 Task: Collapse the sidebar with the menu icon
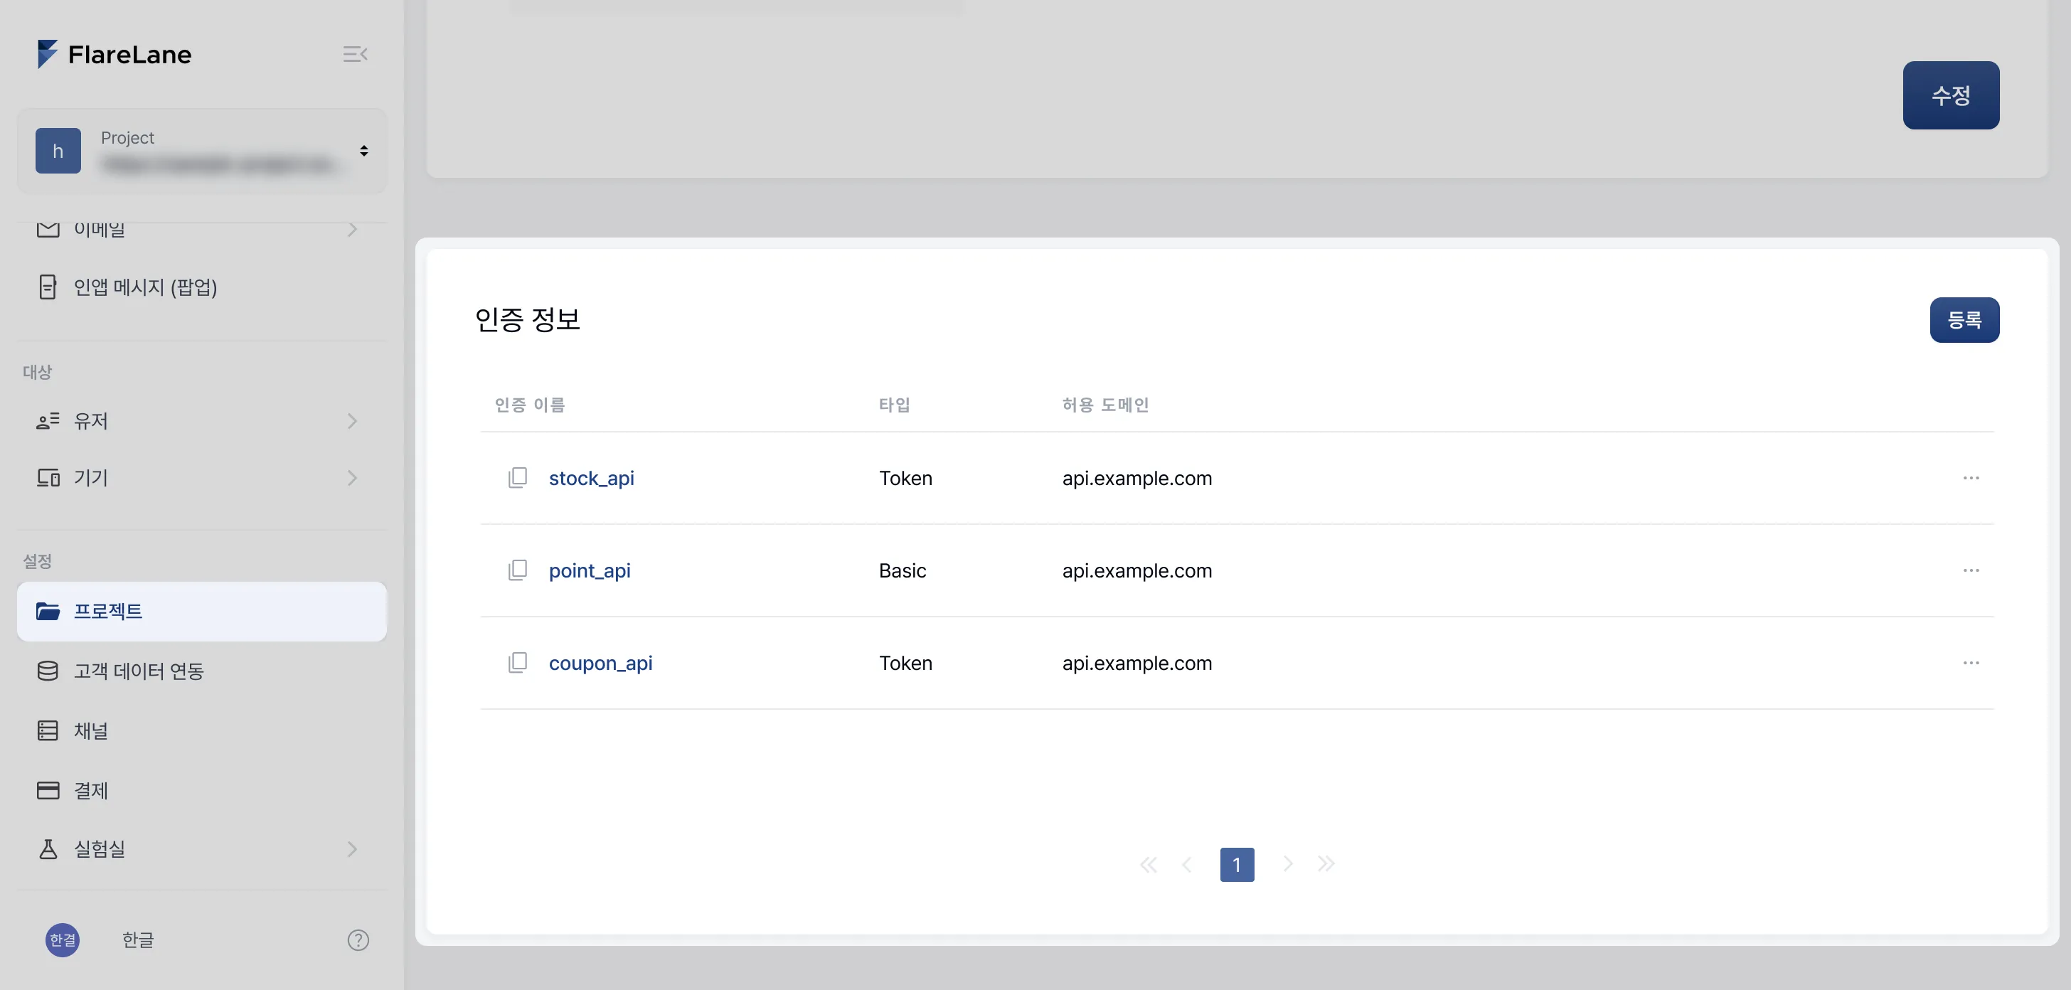click(x=355, y=54)
